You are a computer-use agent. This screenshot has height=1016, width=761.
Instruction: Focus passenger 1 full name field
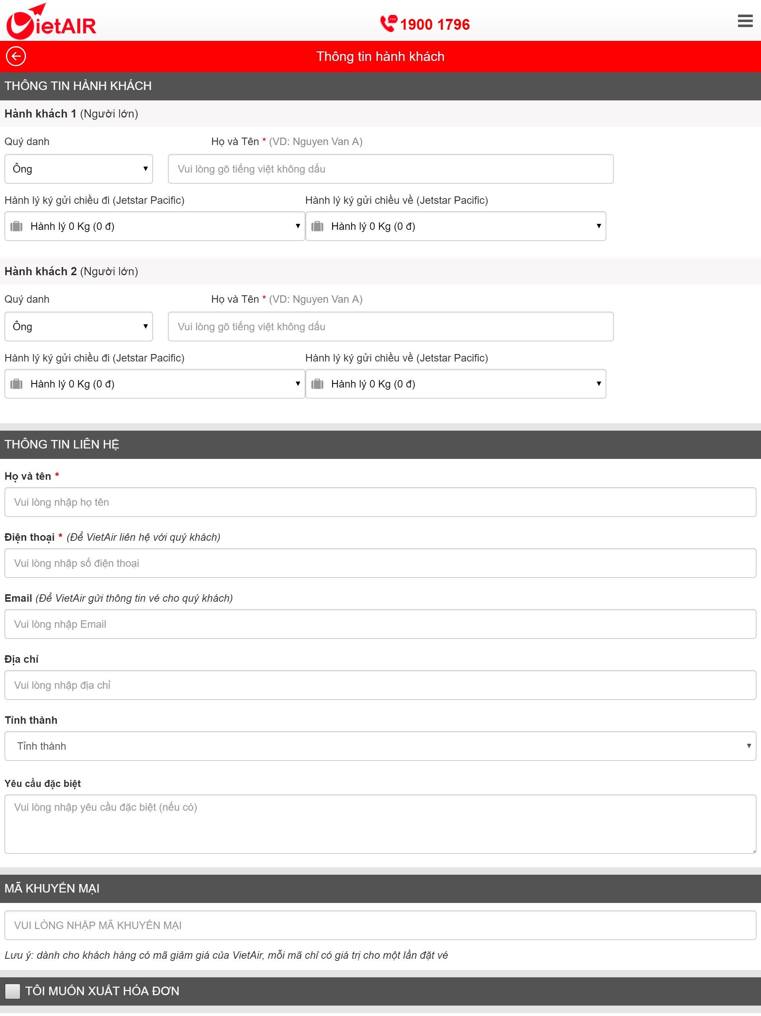tap(391, 168)
